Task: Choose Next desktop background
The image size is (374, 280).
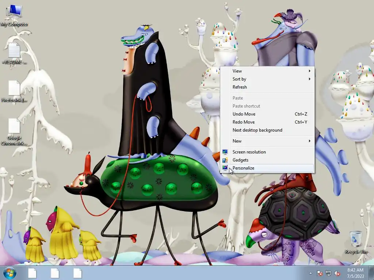Action: 267,130
